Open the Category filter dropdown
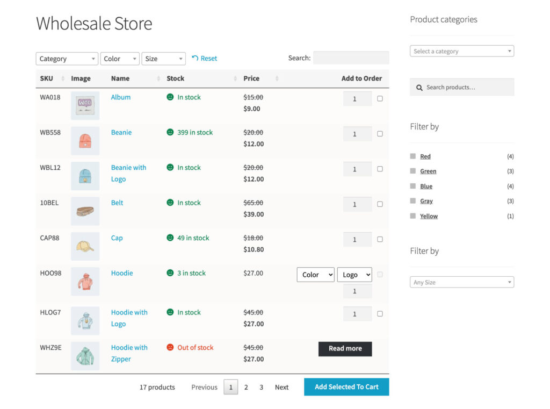 coord(67,58)
